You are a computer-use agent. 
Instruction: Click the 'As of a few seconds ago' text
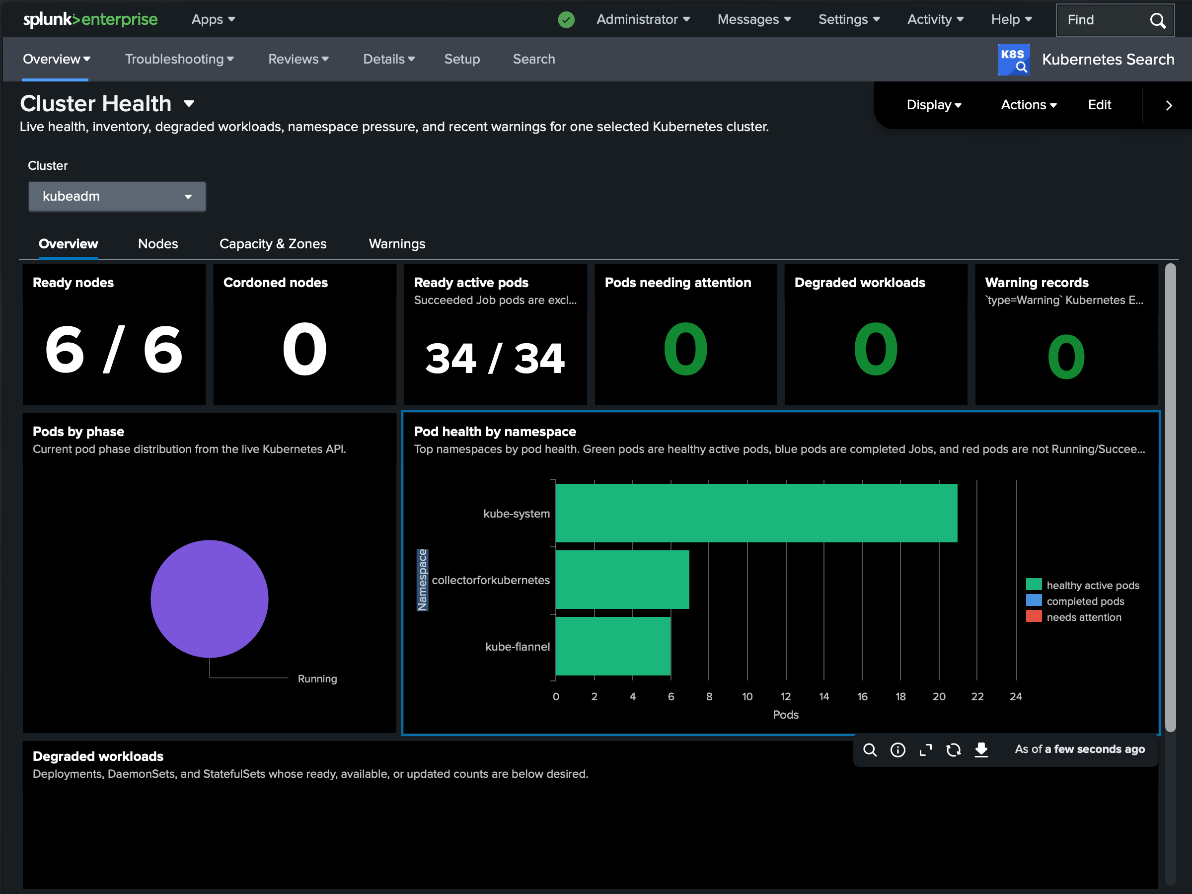point(1079,749)
